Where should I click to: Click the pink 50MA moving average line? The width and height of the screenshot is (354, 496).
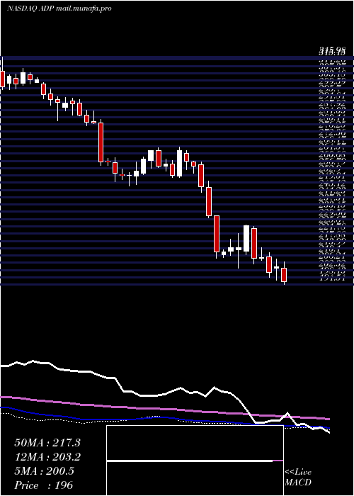pyautogui.click(x=165, y=408)
